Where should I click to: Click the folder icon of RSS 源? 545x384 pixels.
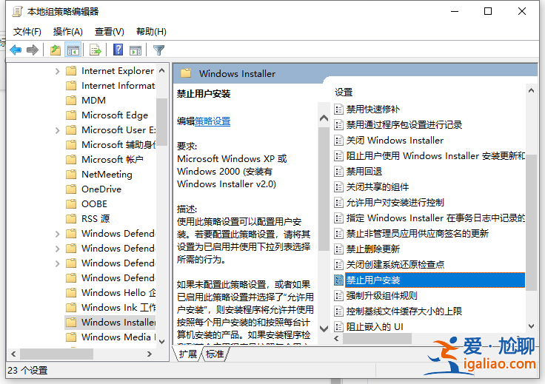tap(71, 219)
